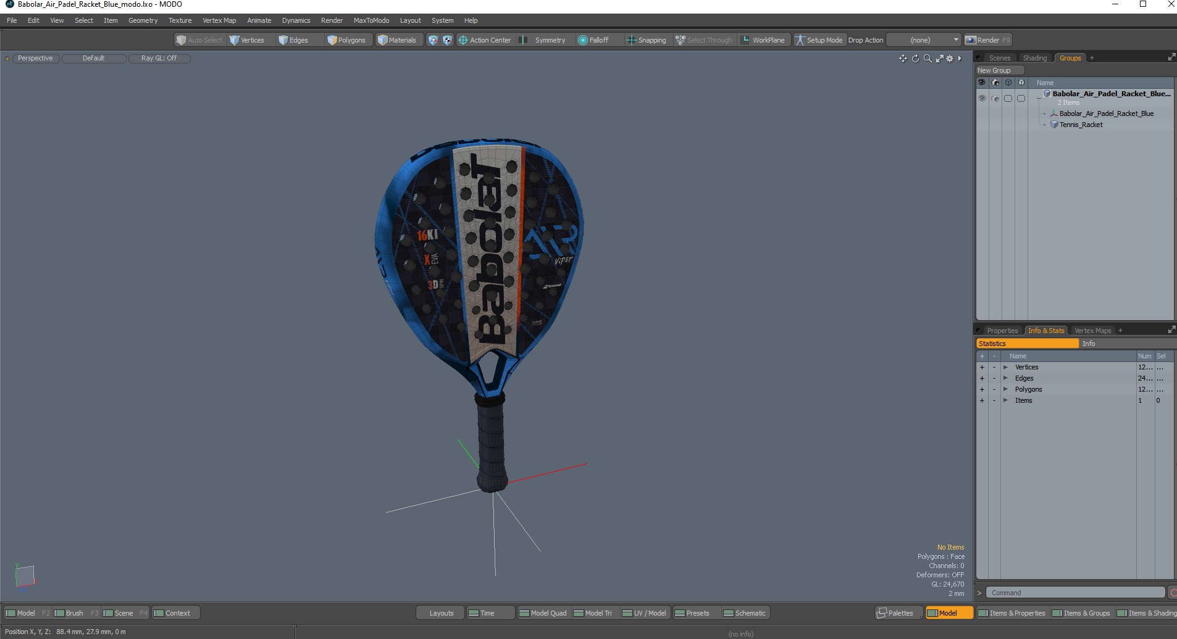Enable Setup Mode
1177x639 pixels.
[x=819, y=40]
